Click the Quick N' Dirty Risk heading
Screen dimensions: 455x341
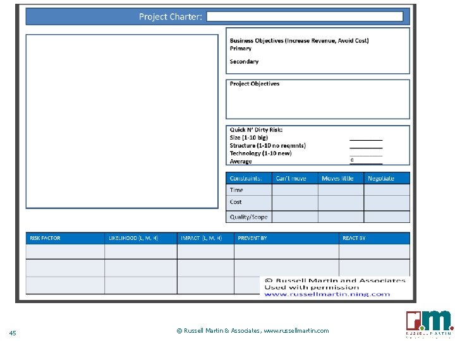(256, 130)
